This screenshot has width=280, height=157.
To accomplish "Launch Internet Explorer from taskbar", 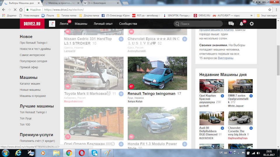I will click(x=18, y=153).
